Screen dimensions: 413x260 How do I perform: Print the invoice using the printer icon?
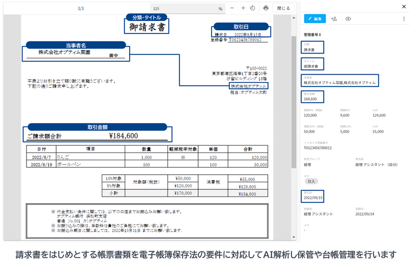point(267,8)
